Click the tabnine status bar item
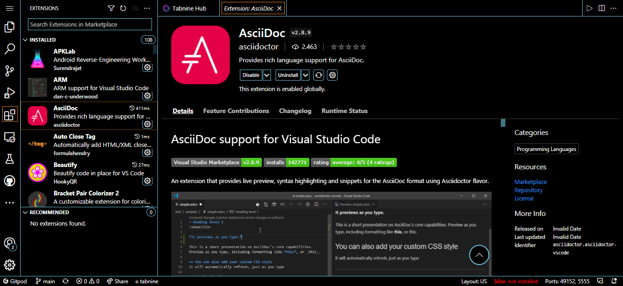 [x=146, y=281]
